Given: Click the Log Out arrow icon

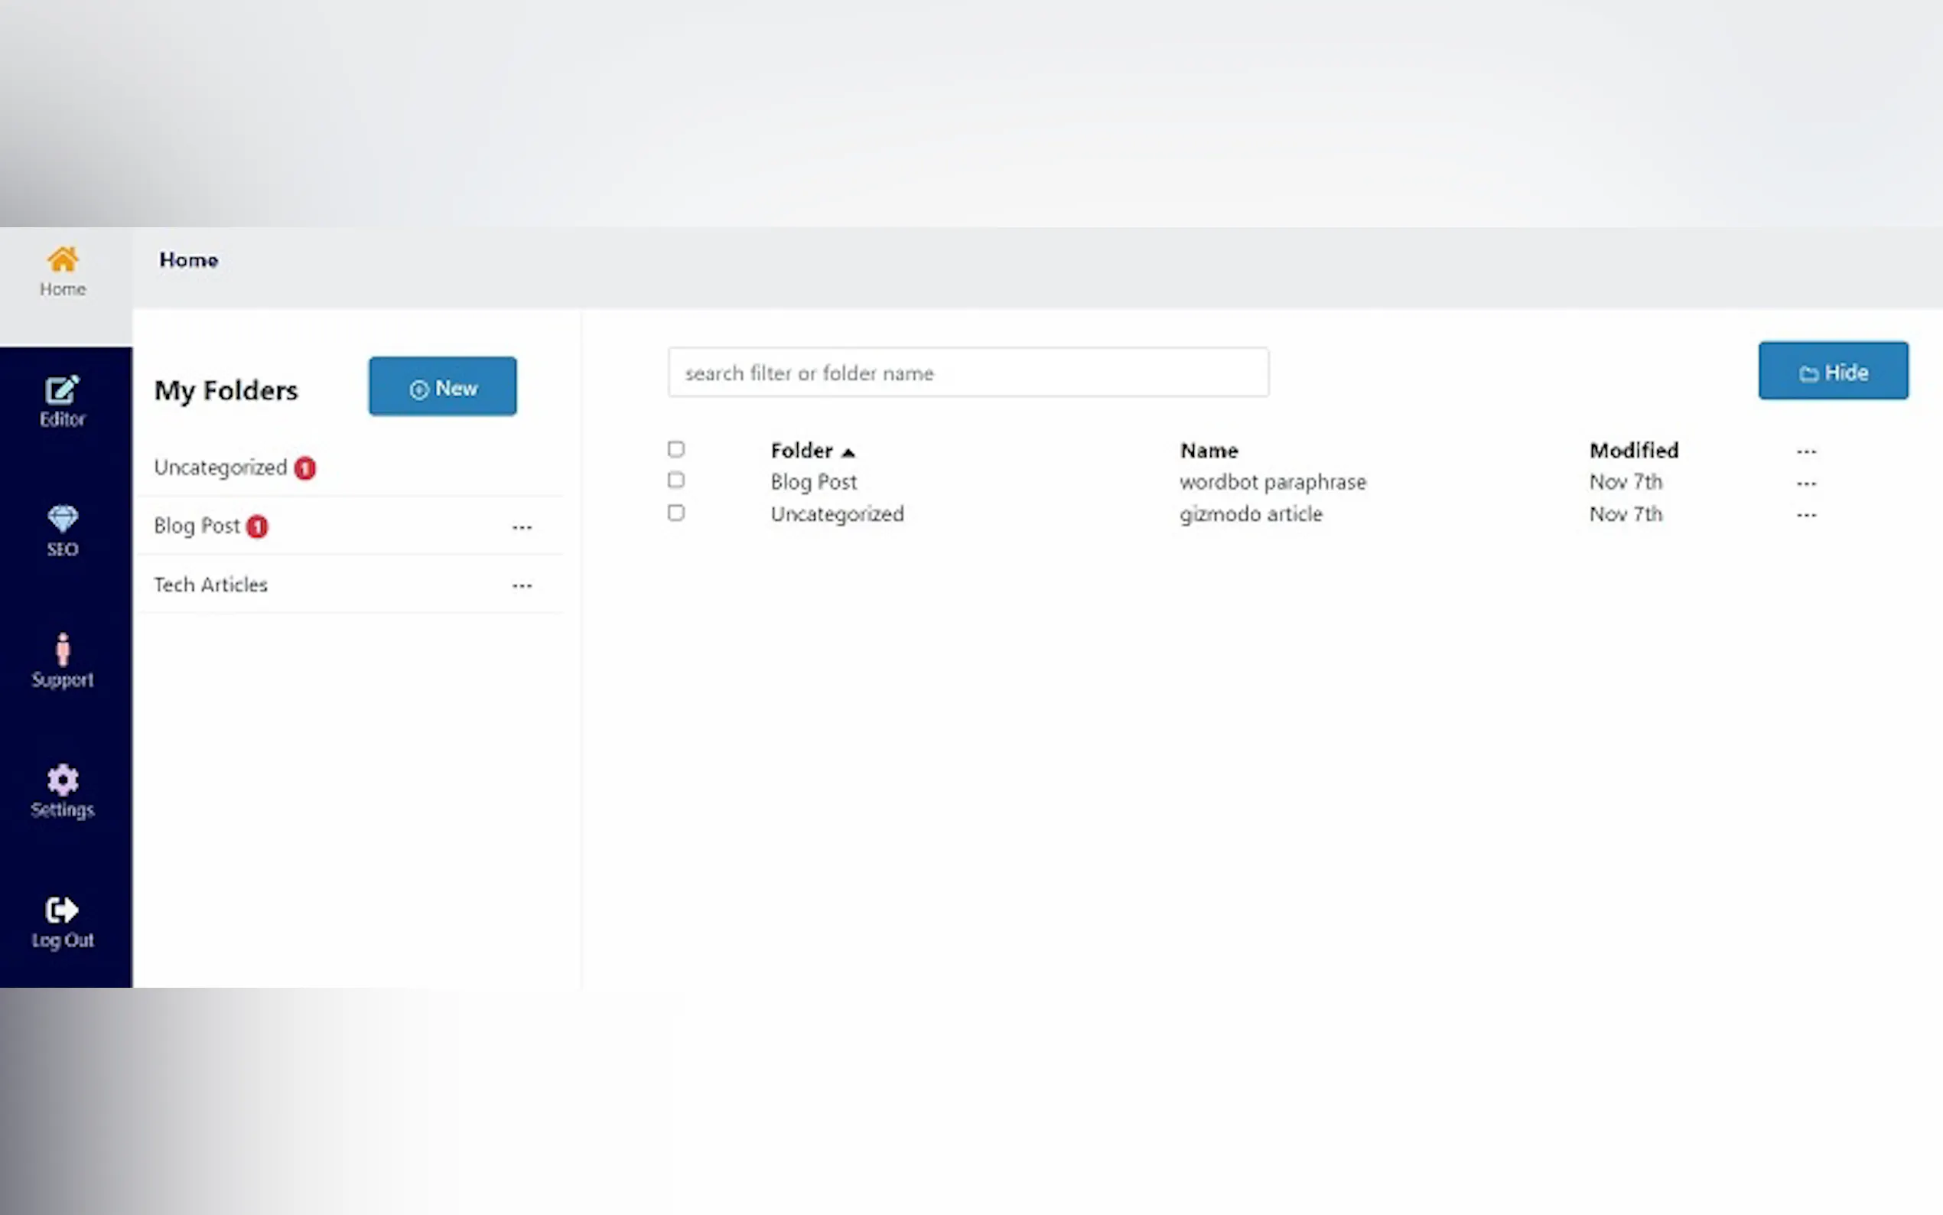Looking at the screenshot, I should (63, 910).
